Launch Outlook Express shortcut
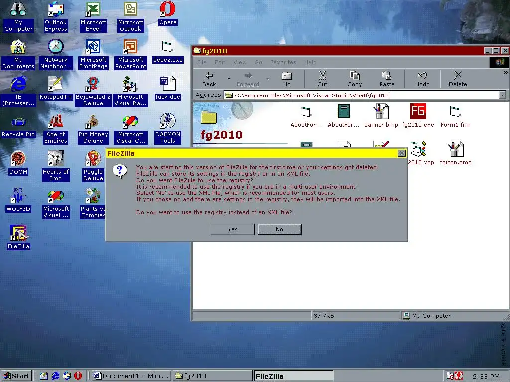 (56, 17)
